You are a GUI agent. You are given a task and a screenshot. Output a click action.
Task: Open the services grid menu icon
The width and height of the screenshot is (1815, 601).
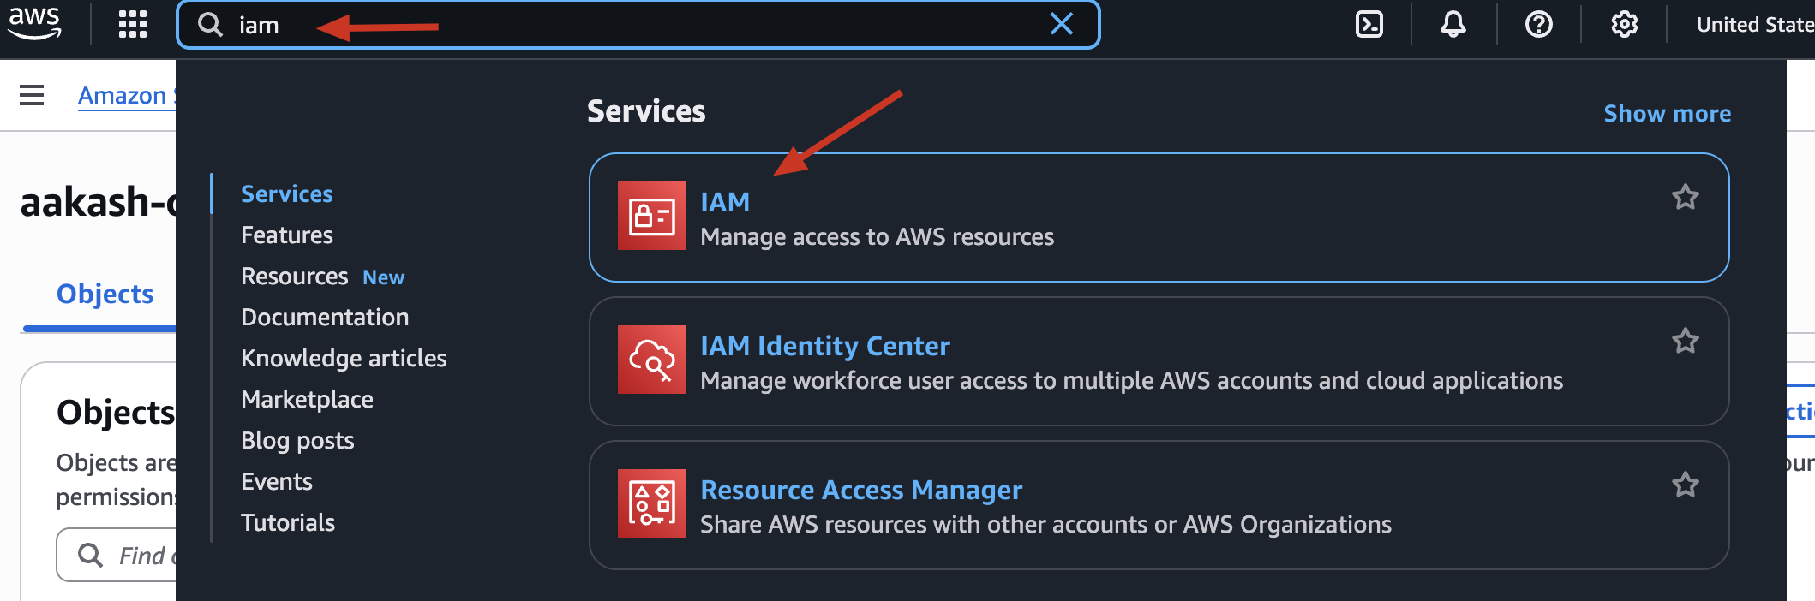pos(133,24)
